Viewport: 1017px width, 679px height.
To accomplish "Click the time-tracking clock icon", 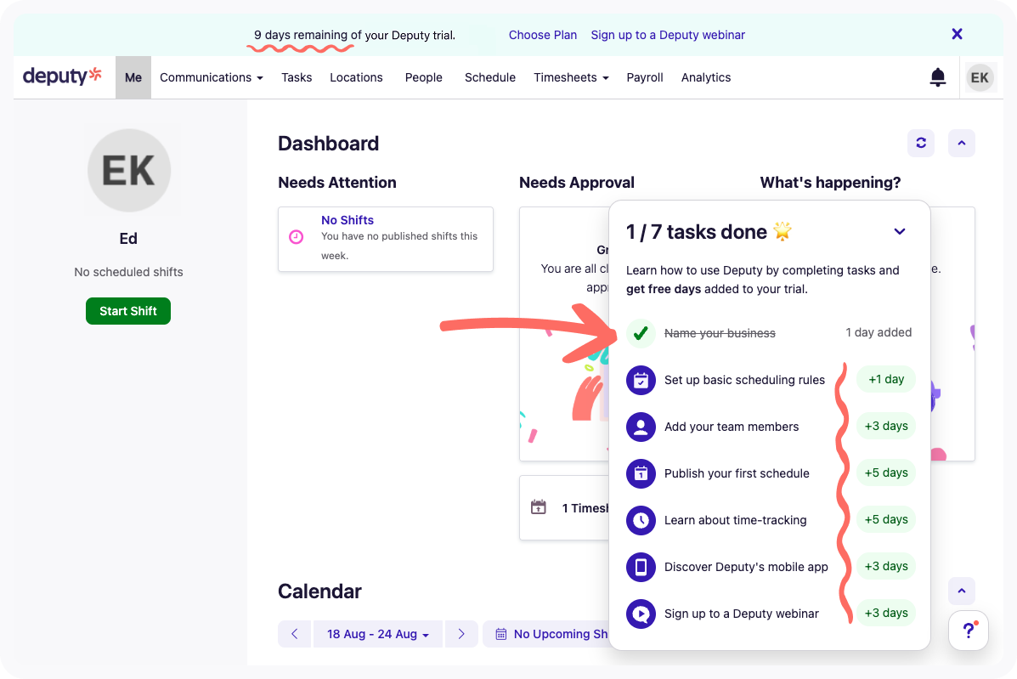I will pos(641,520).
